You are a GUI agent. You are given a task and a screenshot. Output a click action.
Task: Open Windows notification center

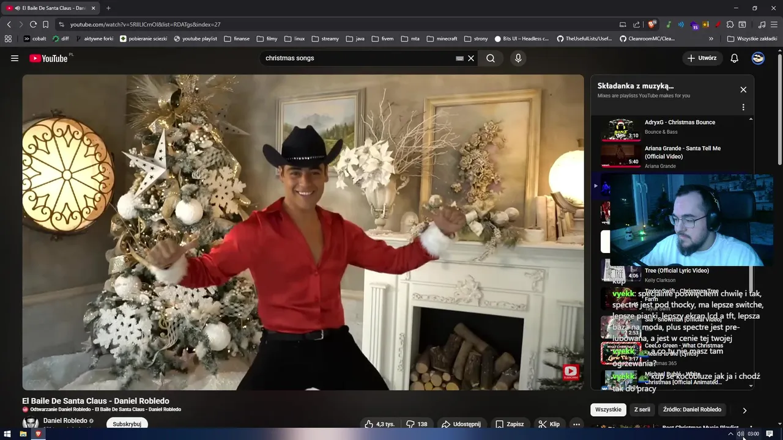point(770,434)
